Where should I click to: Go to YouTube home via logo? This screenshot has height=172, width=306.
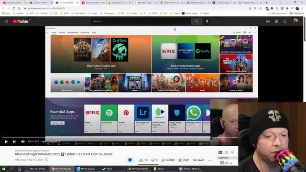pos(21,21)
